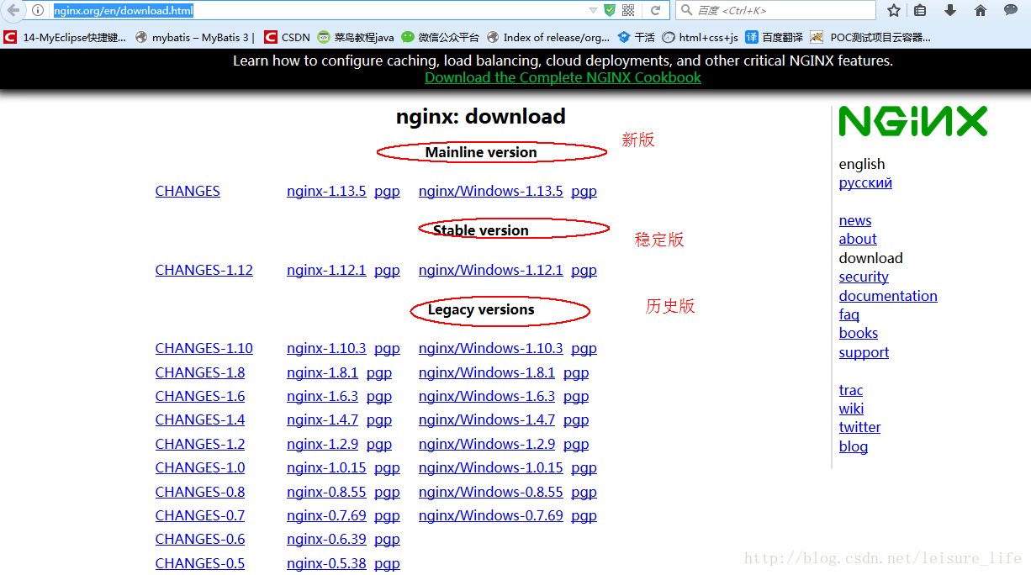
Task: Open the downloads arrow icon
Action: [950, 11]
